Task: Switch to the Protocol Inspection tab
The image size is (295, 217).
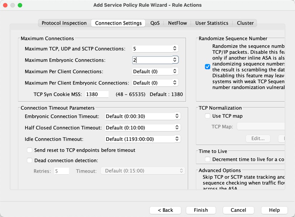Action: 64,23
